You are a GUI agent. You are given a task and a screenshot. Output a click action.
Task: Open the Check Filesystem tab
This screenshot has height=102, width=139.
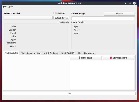tap(86, 53)
